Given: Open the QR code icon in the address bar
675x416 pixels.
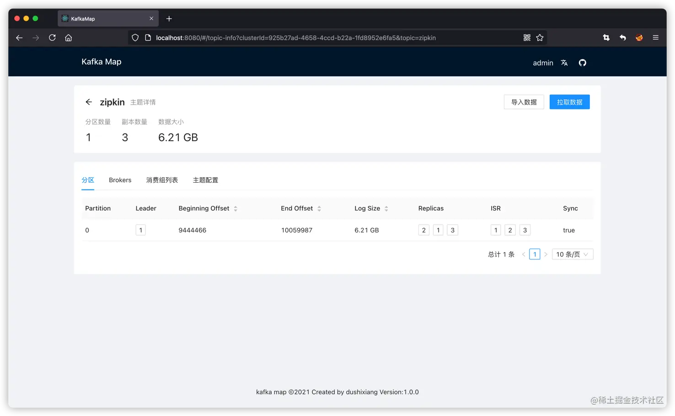Looking at the screenshot, I should (x=527, y=38).
